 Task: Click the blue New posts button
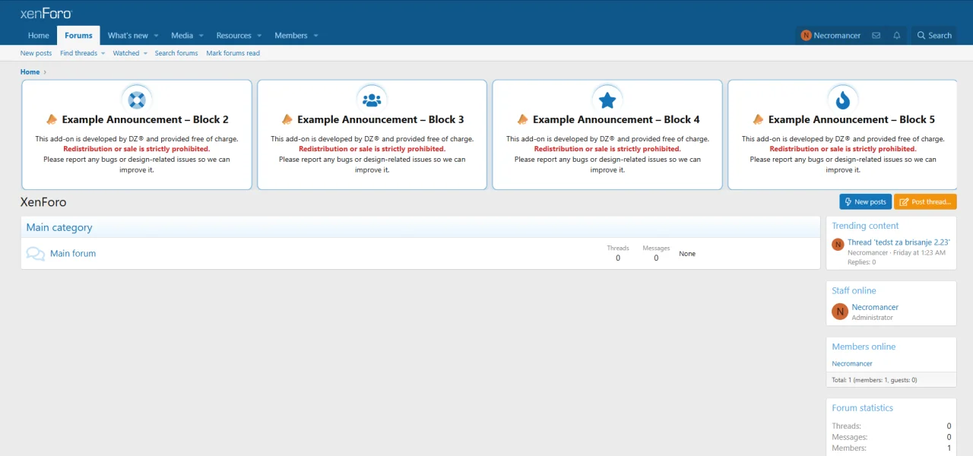[x=865, y=202]
